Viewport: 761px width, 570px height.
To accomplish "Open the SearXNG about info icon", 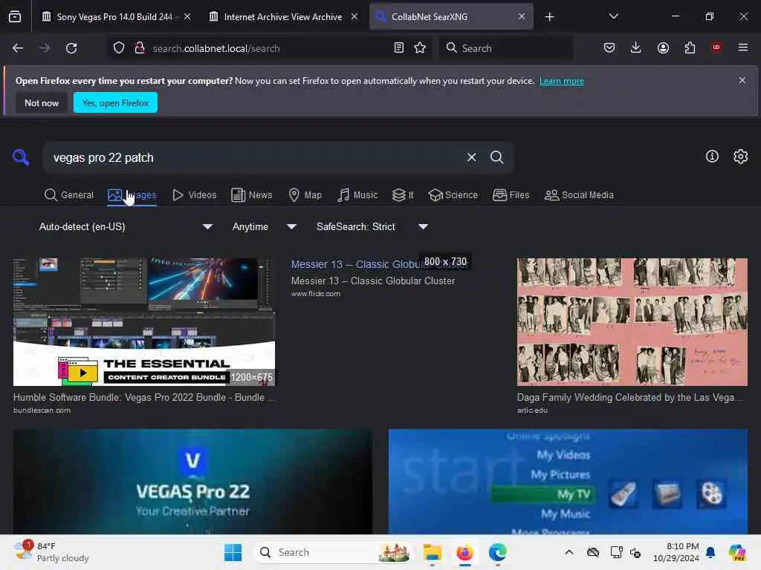I will (x=712, y=156).
